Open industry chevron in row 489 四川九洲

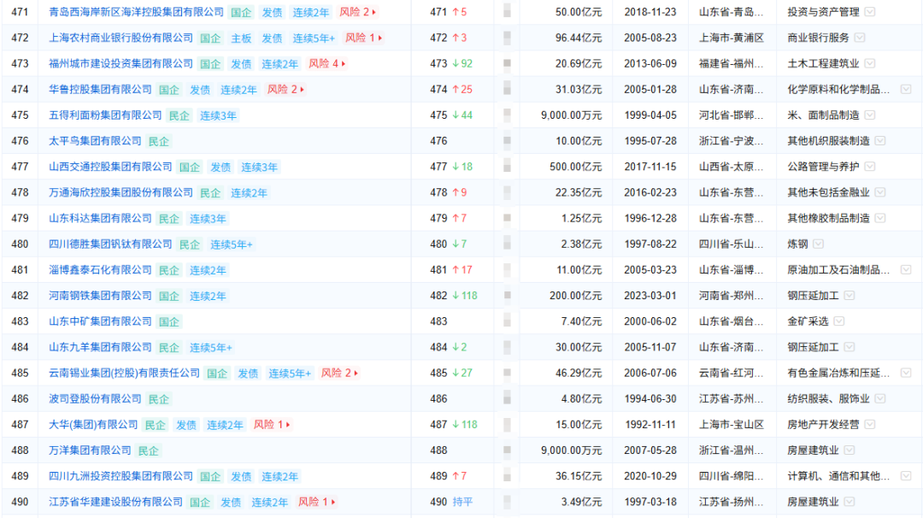(x=906, y=475)
